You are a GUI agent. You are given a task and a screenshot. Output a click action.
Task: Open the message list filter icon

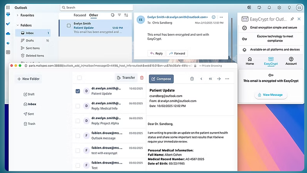[119, 15]
